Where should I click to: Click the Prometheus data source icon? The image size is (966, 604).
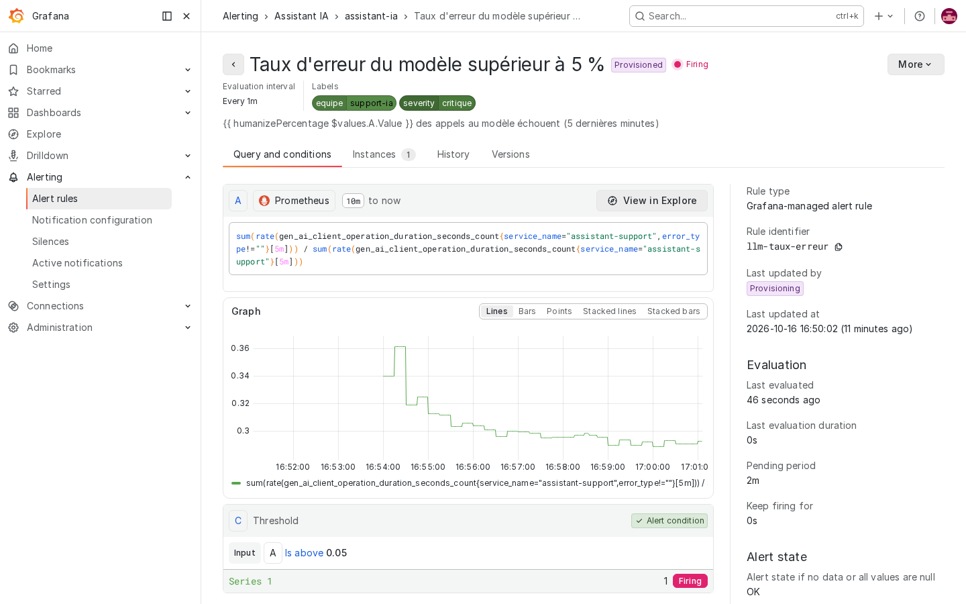264,201
